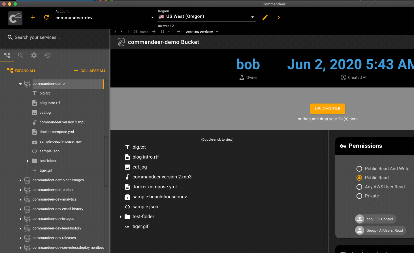Screen dimensions: 414x253
Task: Select Private permission radio
Action: [x=359, y=196]
